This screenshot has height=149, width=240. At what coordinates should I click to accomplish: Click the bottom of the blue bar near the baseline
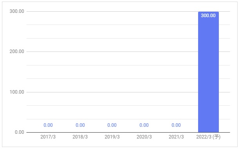point(208,131)
